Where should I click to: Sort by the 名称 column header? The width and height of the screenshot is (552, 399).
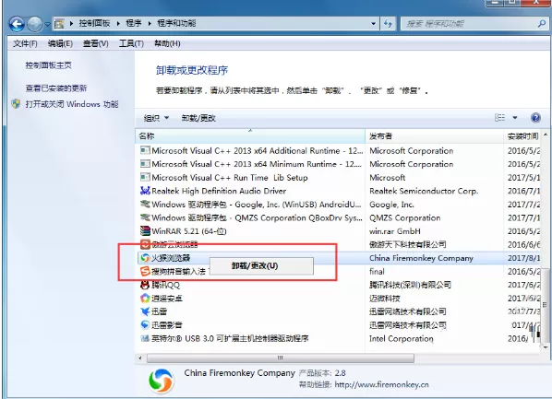pos(250,136)
